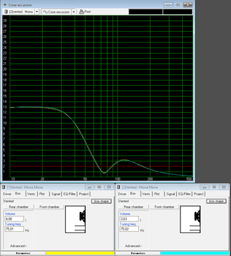
Task: Click the blue Volume label in window [1]
Action: [x=10, y=214]
